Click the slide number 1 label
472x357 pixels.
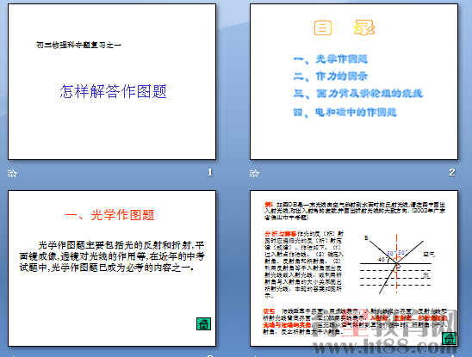[x=210, y=172]
